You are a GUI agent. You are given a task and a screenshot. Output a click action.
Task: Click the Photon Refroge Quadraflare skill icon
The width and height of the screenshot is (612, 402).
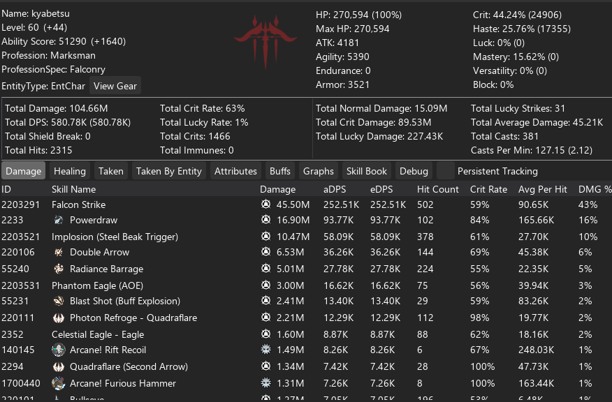coord(59,318)
